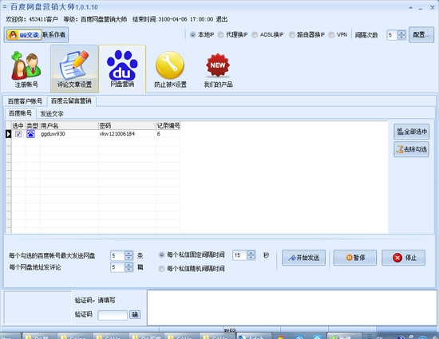Click the 用户名 column header
The height and width of the screenshot is (339, 439).
tap(69, 125)
